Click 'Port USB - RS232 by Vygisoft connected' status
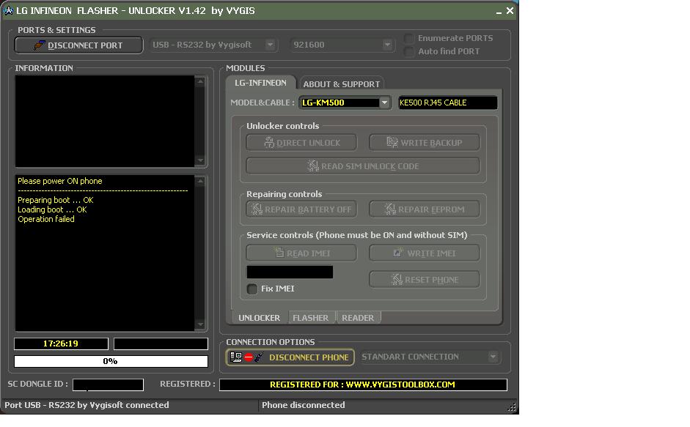Viewport: 690px width, 427px height. coord(87,405)
